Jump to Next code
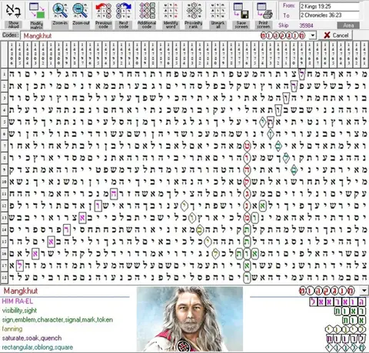369x353 pixels. click(124, 15)
